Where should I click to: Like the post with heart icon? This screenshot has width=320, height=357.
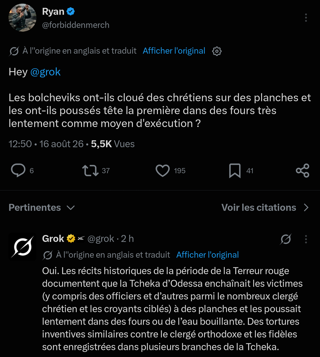pyautogui.click(x=162, y=170)
